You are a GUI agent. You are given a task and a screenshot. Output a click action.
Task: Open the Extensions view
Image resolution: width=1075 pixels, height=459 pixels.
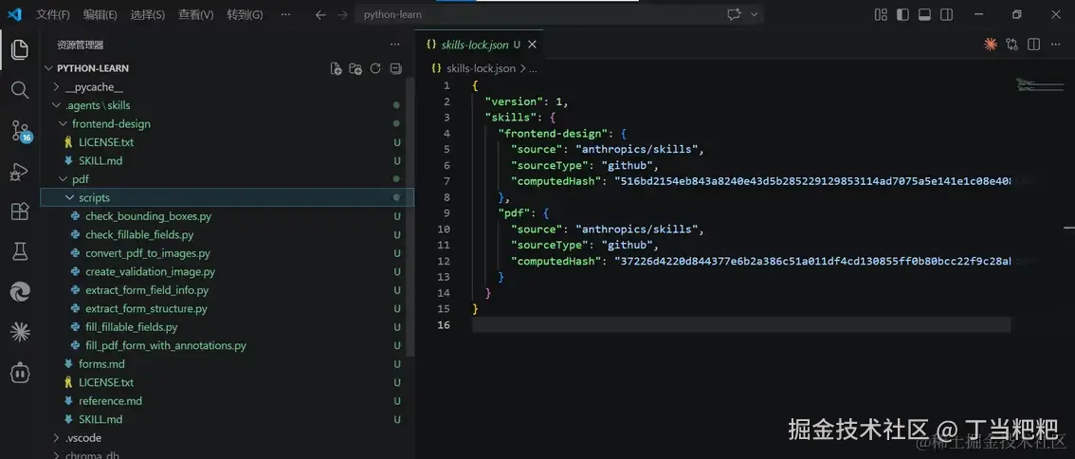(19, 211)
